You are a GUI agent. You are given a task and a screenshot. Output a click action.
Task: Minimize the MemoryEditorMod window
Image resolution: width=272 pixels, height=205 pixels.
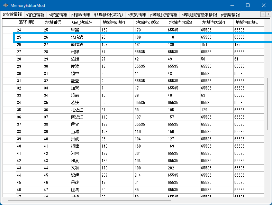[232, 6]
